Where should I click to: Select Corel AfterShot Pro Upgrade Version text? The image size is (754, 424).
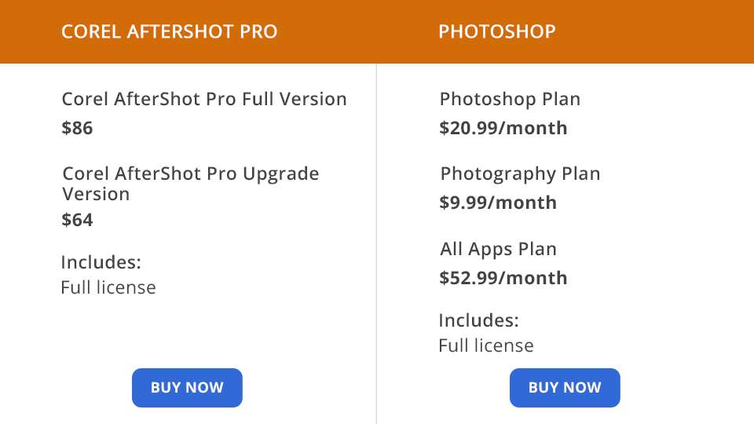(x=191, y=183)
